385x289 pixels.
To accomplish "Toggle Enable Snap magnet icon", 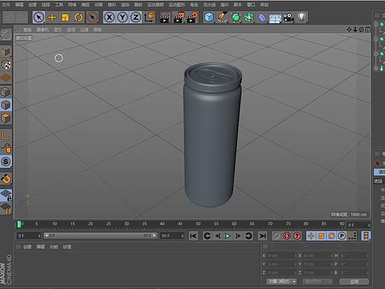I will (x=6, y=179).
